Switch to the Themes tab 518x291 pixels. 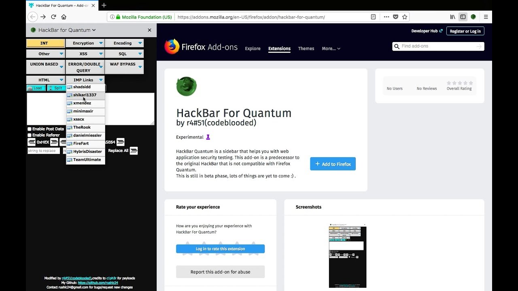pyautogui.click(x=306, y=48)
